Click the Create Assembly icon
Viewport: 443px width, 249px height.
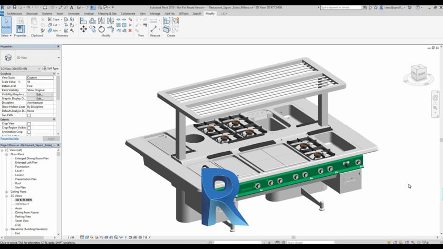tap(167, 21)
